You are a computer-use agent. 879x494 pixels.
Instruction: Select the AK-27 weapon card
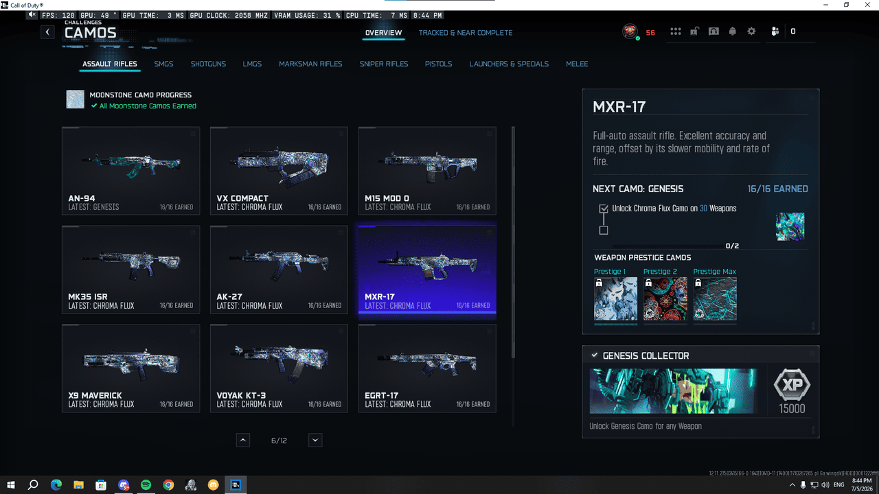click(279, 270)
